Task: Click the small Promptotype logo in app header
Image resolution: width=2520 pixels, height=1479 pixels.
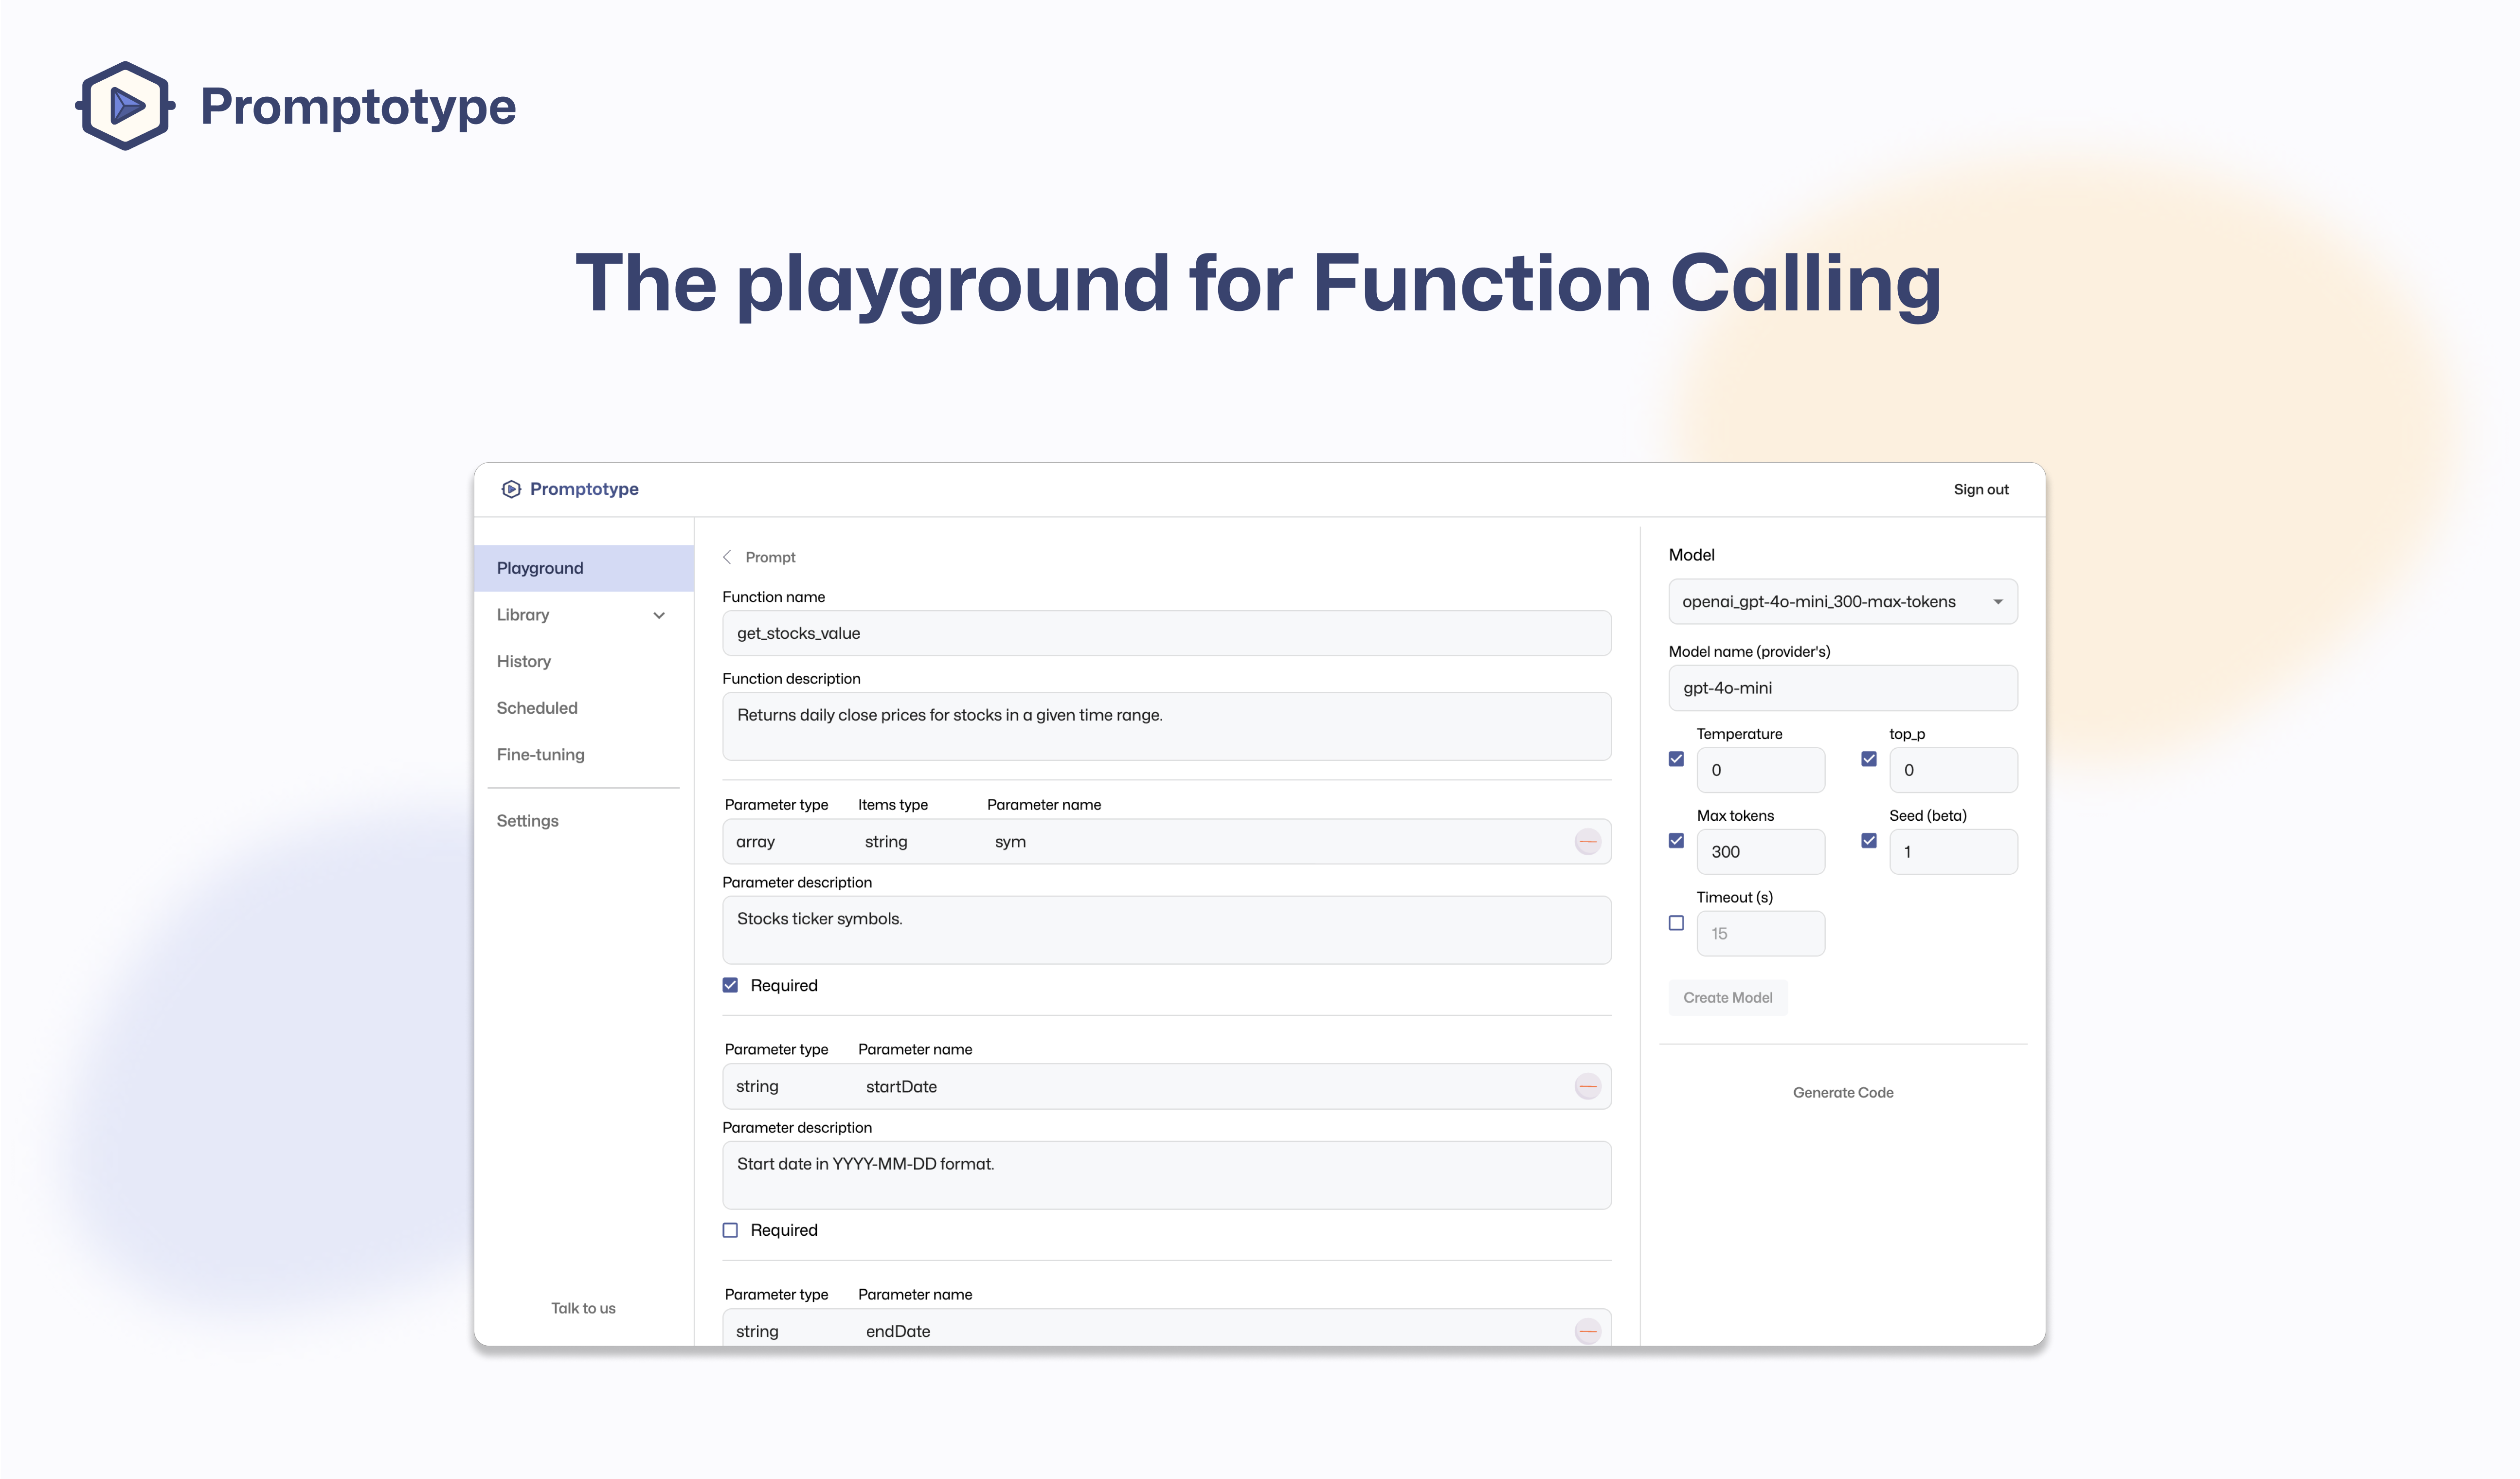Action: [511, 489]
